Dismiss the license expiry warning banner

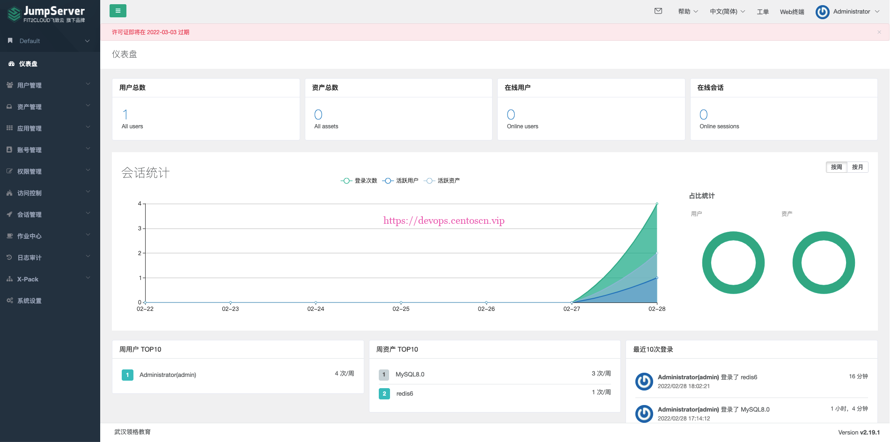(x=879, y=32)
